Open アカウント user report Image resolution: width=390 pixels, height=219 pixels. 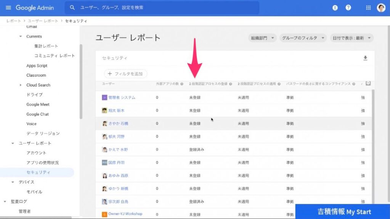click(36, 153)
